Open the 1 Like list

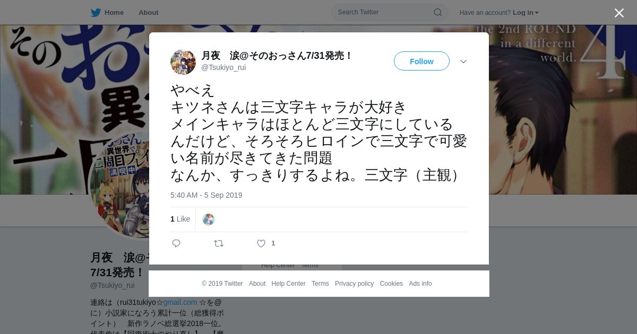180,219
